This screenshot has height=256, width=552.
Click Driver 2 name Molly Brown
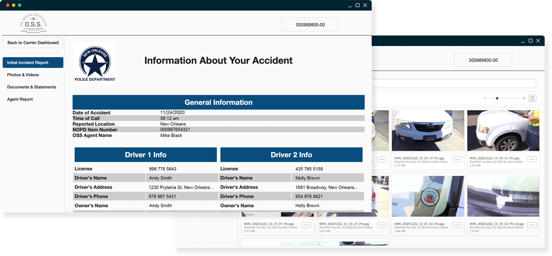click(308, 178)
